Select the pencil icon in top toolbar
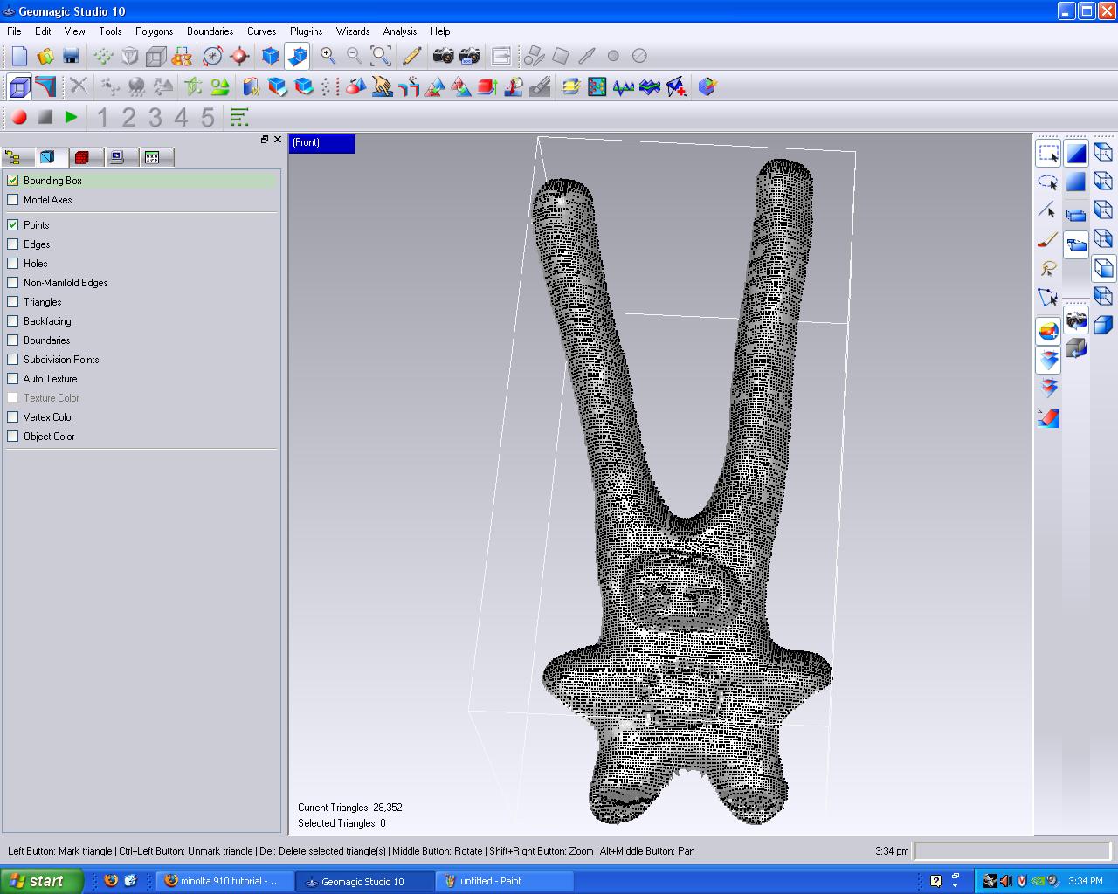 click(411, 56)
